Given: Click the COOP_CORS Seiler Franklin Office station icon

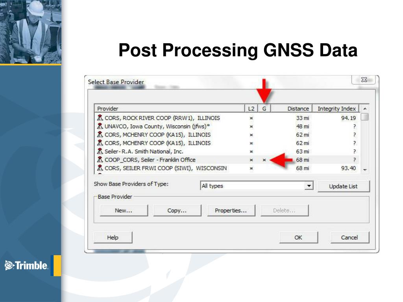Looking at the screenshot, I should pyautogui.click(x=100, y=160).
